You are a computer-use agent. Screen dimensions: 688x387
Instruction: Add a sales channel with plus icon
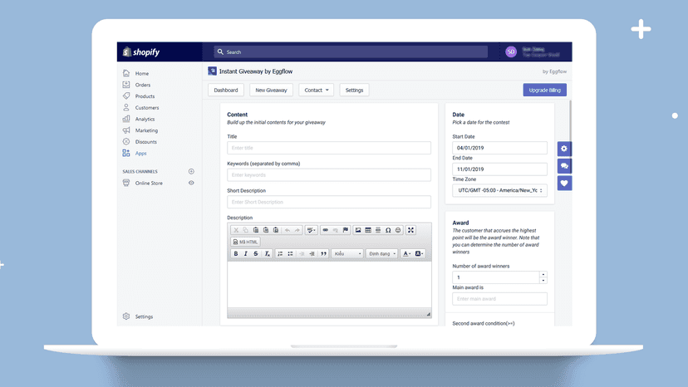coord(191,171)
